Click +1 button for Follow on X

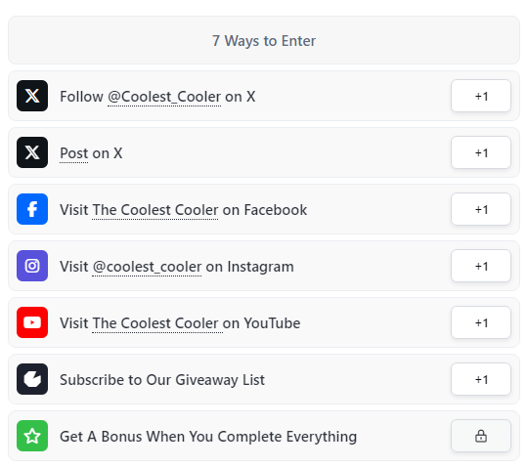tap(481, 96)
